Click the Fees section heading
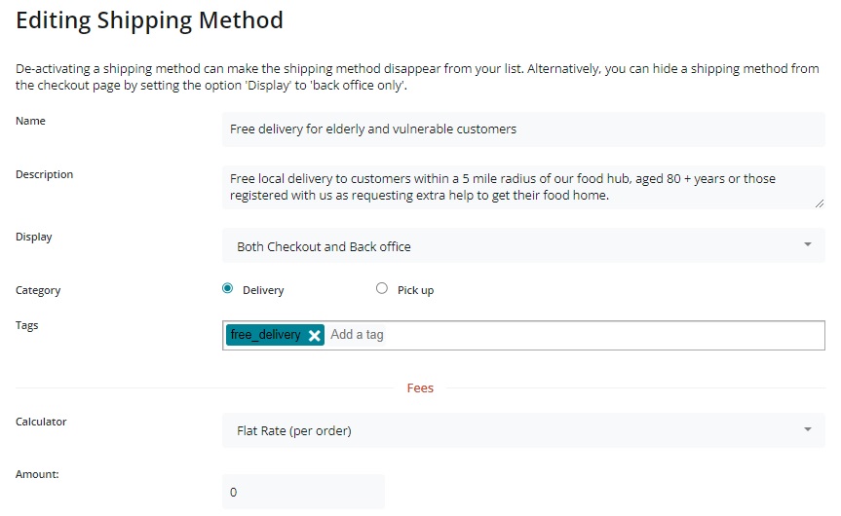Image resolution: width=841 pixels, height=516 pixels. pos(420,387)
